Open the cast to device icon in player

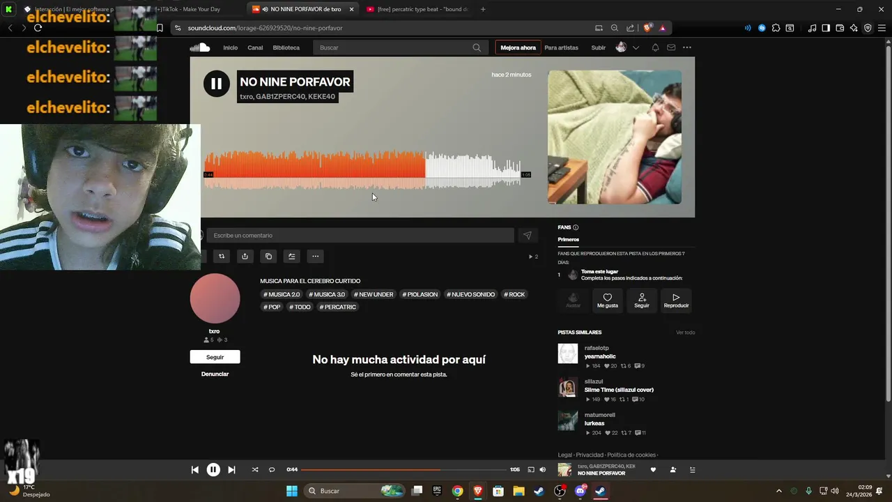(x=531, y=470)
